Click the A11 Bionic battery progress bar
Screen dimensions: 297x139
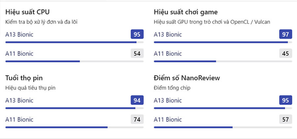click(74, 127)
